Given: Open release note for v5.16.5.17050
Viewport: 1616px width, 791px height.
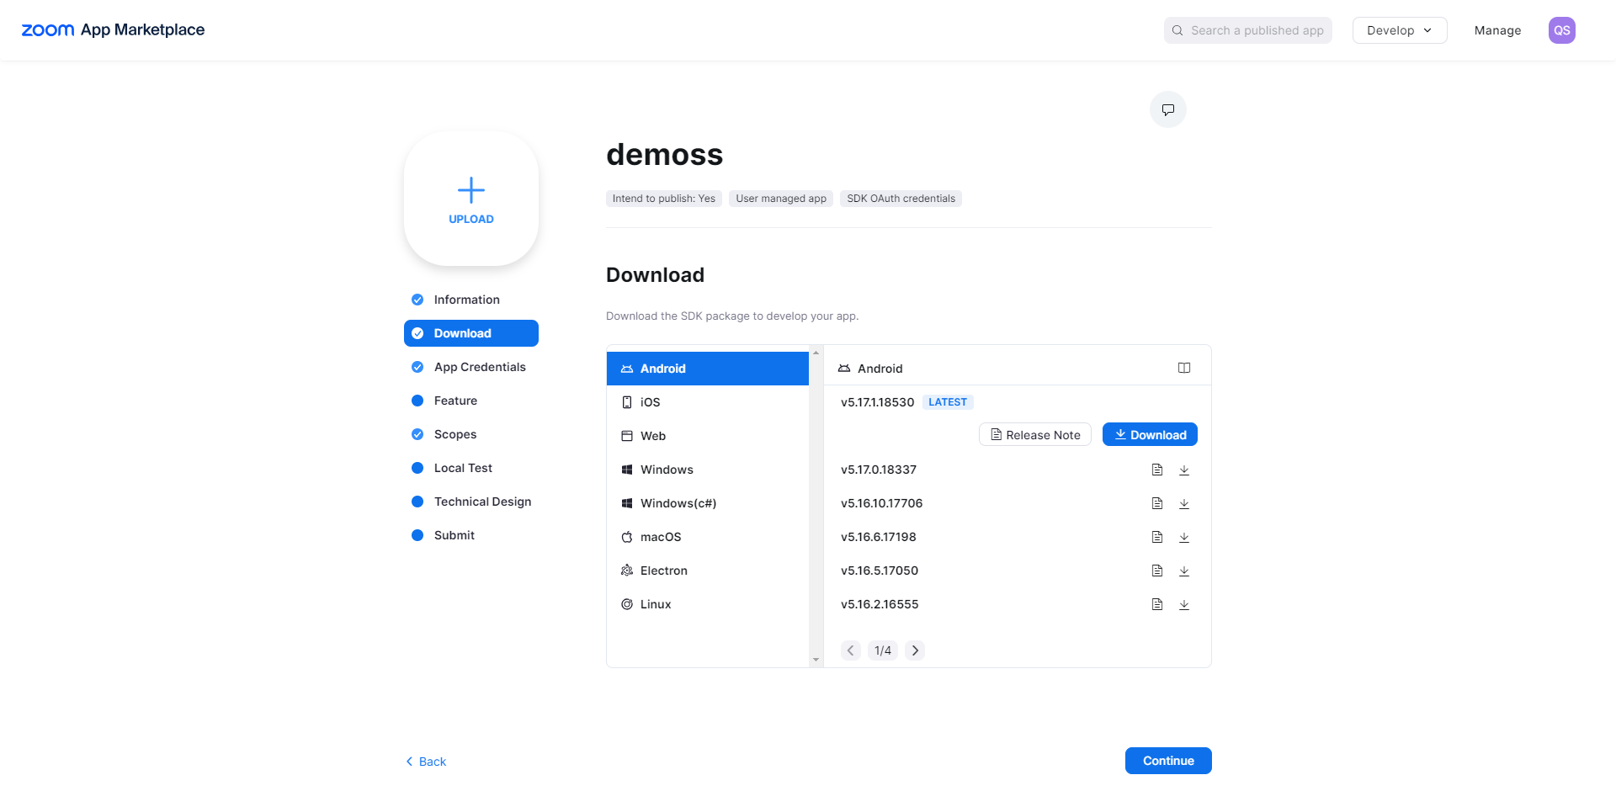Looking at the screenshot, I should click(1156, 571).
